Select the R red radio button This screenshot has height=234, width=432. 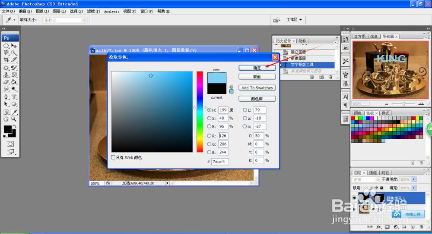pyautogui.click(x=210, y=136)
